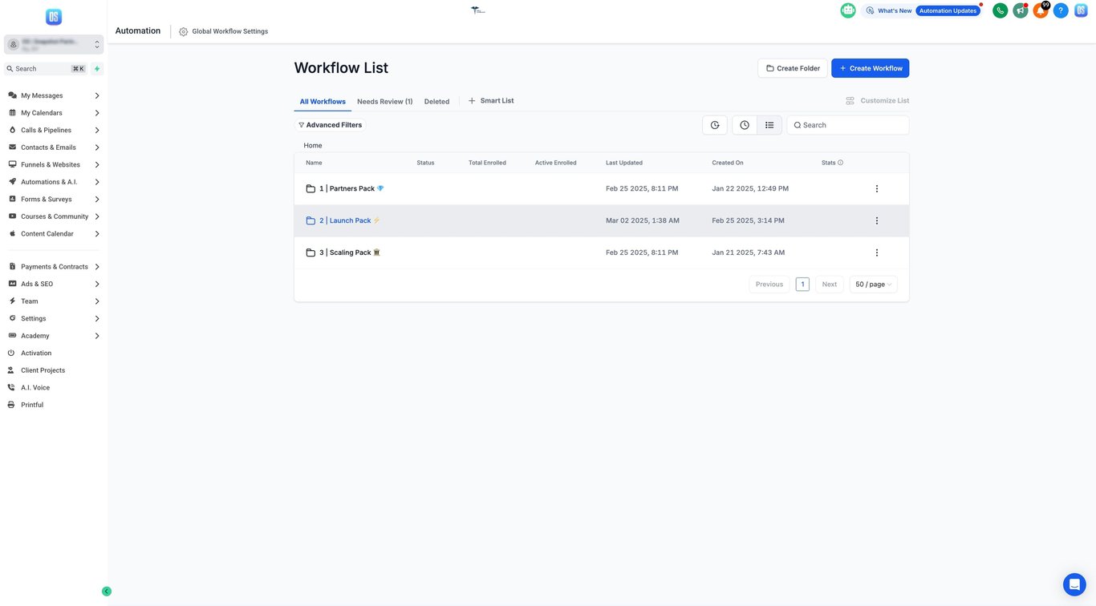Open the Needs Review (1) tab
This screenshot has width=1096, height=606.
385,102
